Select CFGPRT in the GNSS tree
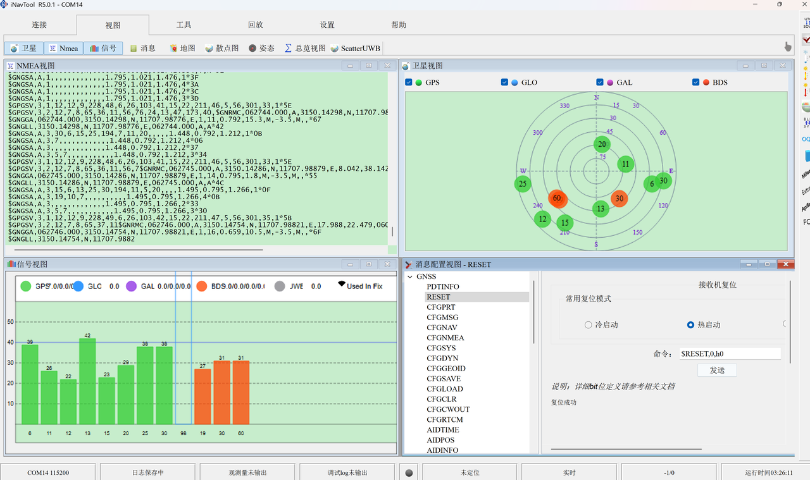The width and height of the screenshot is (810, 480). [442, 307]
